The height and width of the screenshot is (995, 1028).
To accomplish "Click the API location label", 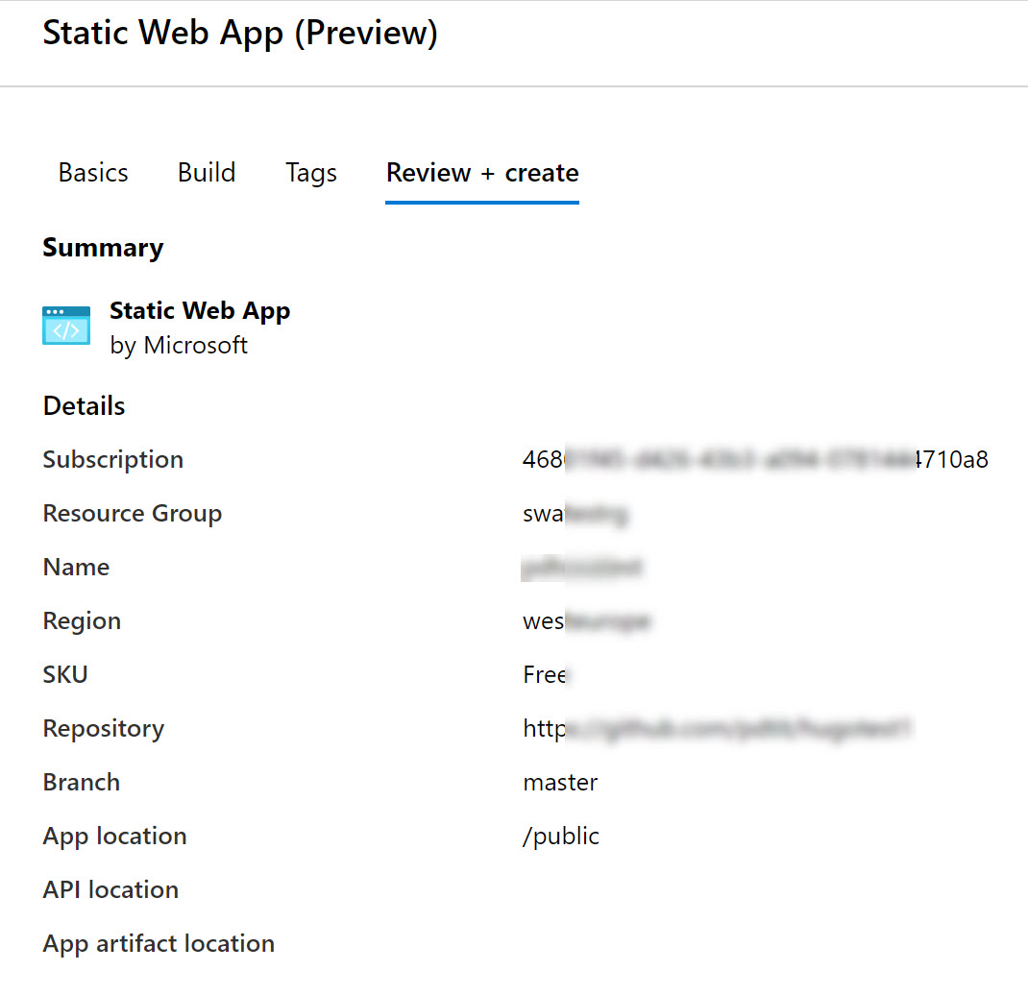I will 110,889.
